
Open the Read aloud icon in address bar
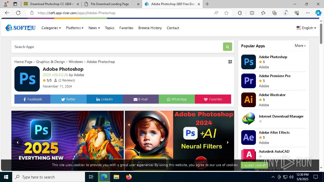pyautogui.click(x=216, y=13)
